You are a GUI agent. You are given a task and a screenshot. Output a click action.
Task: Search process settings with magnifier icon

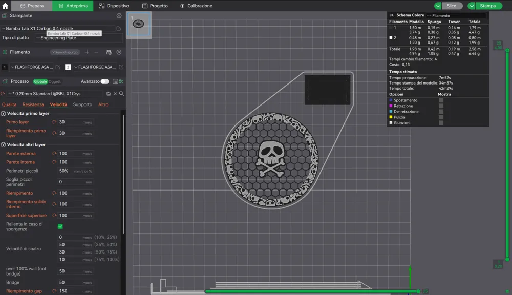[121, 93]
